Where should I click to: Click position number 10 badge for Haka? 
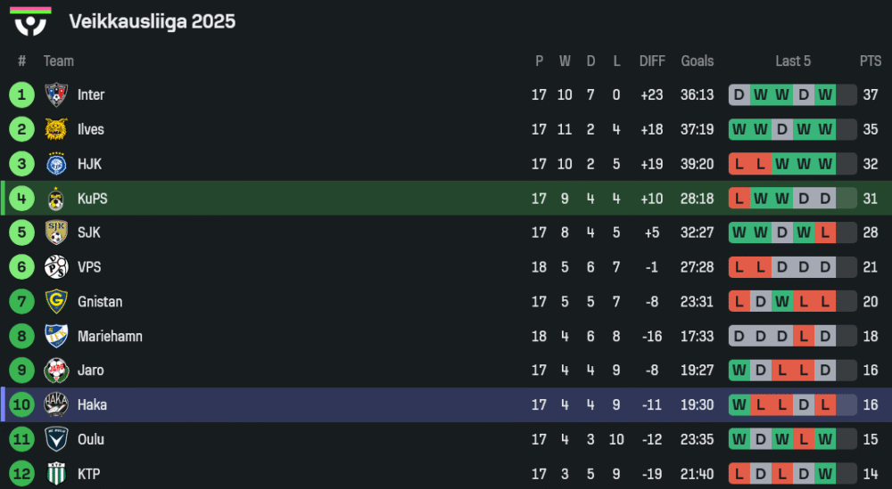point(21,404)
